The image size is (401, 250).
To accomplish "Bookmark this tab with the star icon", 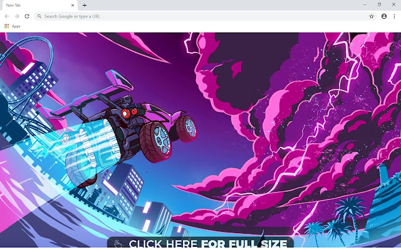I will (372, 16).
